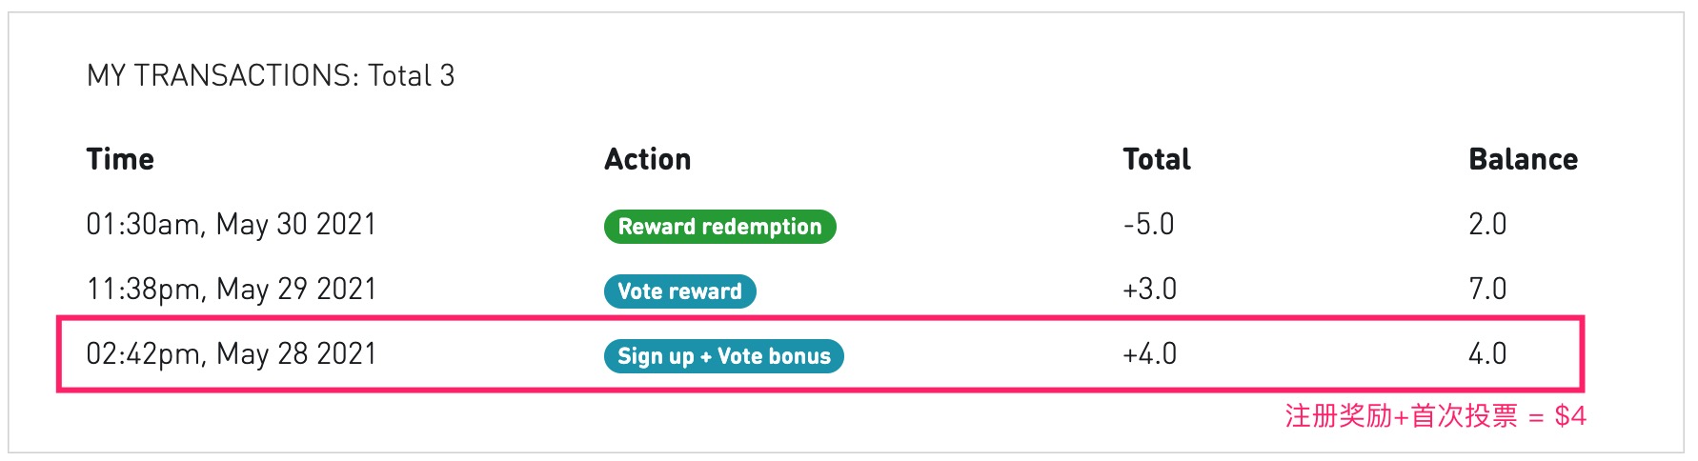The height and width of the screenshot is (461, 1698).
Task: Click the Action column header
Action: click(648, 159)
